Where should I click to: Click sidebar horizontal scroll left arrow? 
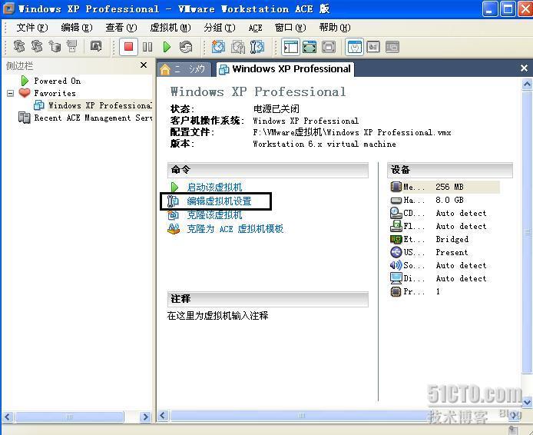[8, 417]
